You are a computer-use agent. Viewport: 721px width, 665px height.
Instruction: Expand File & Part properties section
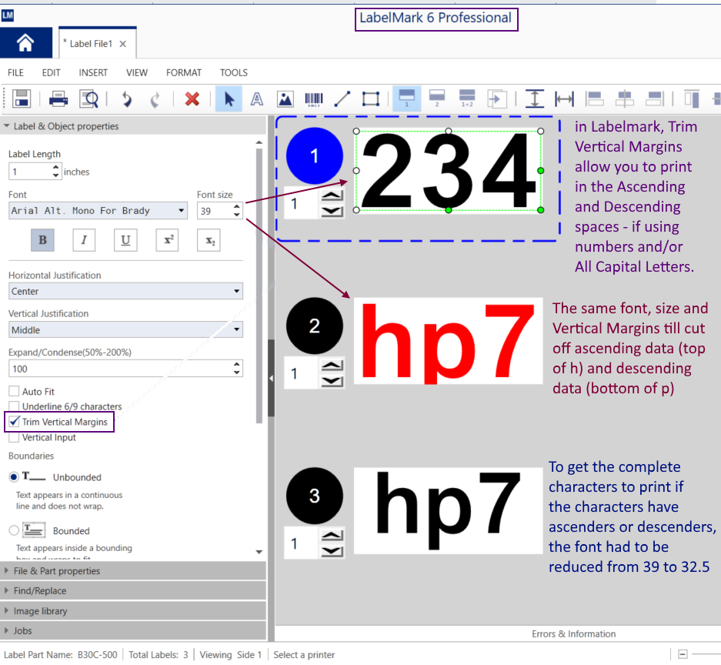click(133, 571)
